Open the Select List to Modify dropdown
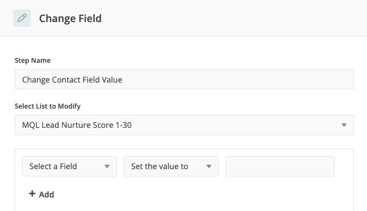Image resolution: width=367 pixels, height=211 pixels. pyautogui.click(x=184, y=125)
